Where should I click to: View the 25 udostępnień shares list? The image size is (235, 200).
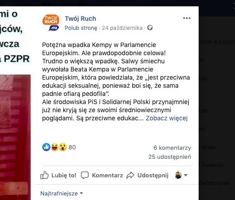pos(170,157)
